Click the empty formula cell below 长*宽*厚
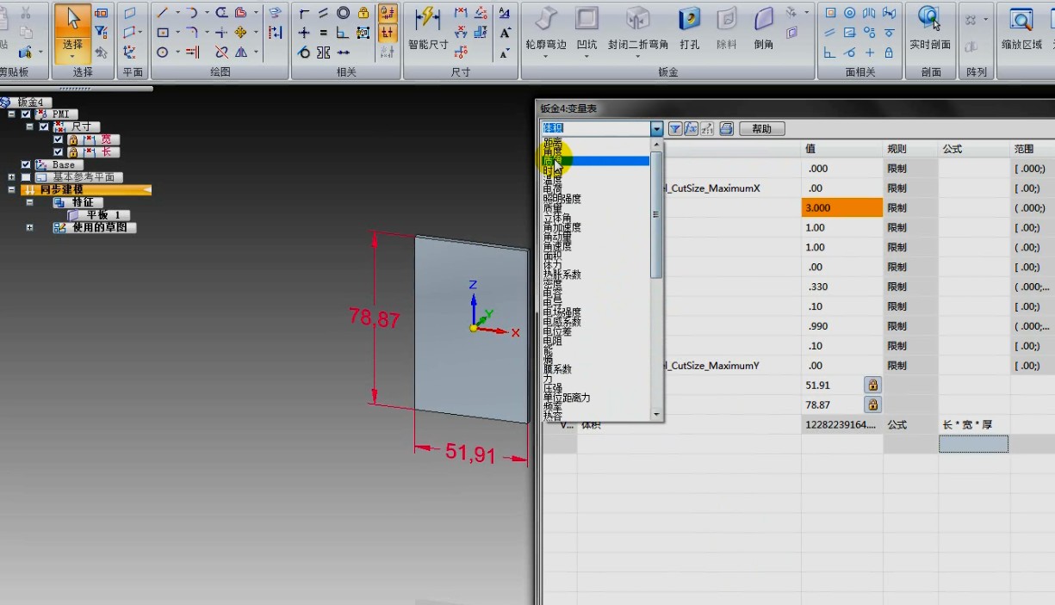Viewport: 1055px width, 605px height. pyautogui.click(x=973, y=444)
